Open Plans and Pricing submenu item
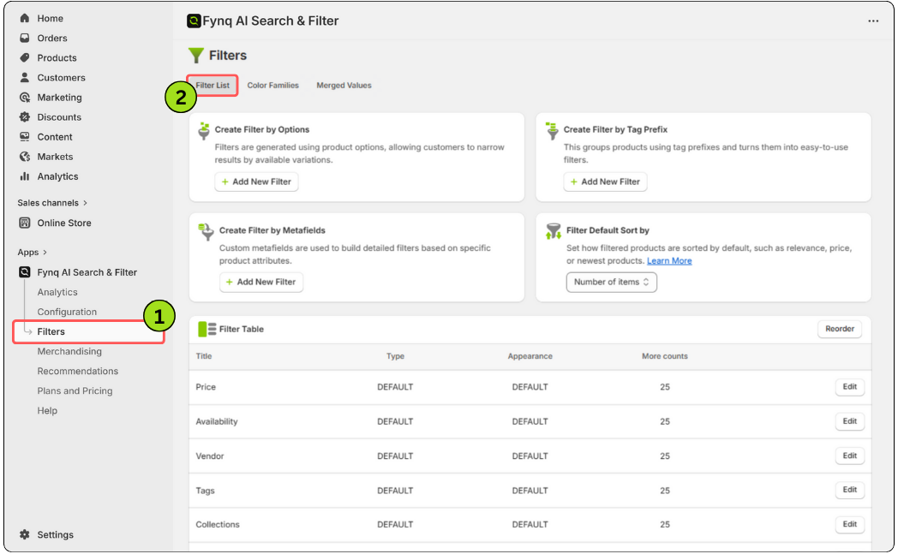Screen dimensions: 898x554 coord(75,391)
